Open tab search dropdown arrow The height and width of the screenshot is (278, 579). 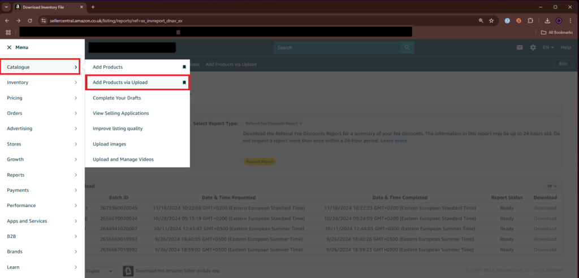[6, 7]
